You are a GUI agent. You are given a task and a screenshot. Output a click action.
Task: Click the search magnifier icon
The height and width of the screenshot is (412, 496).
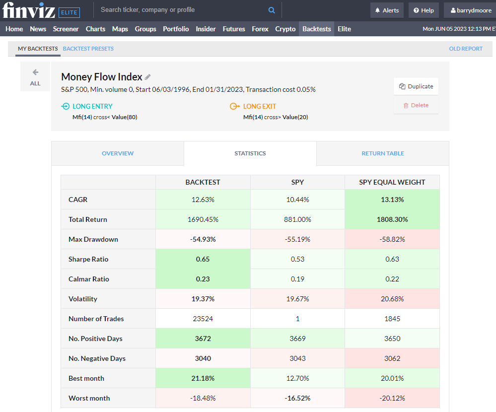pyautogui.click(x=272, y=9)
